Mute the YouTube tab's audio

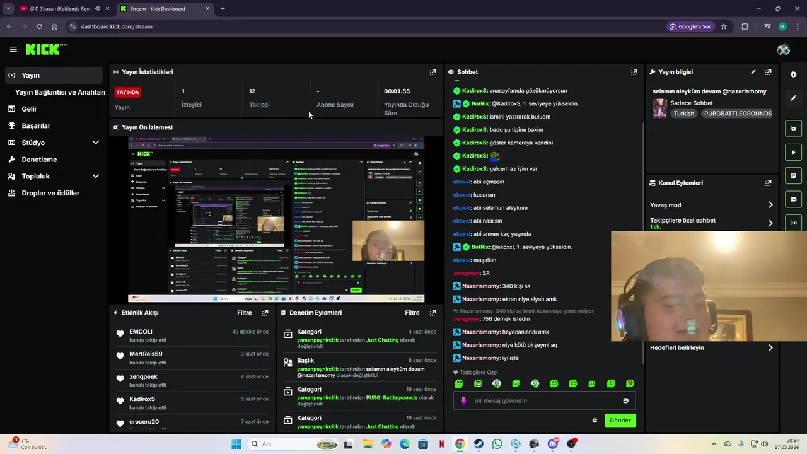tap(97, 9)
